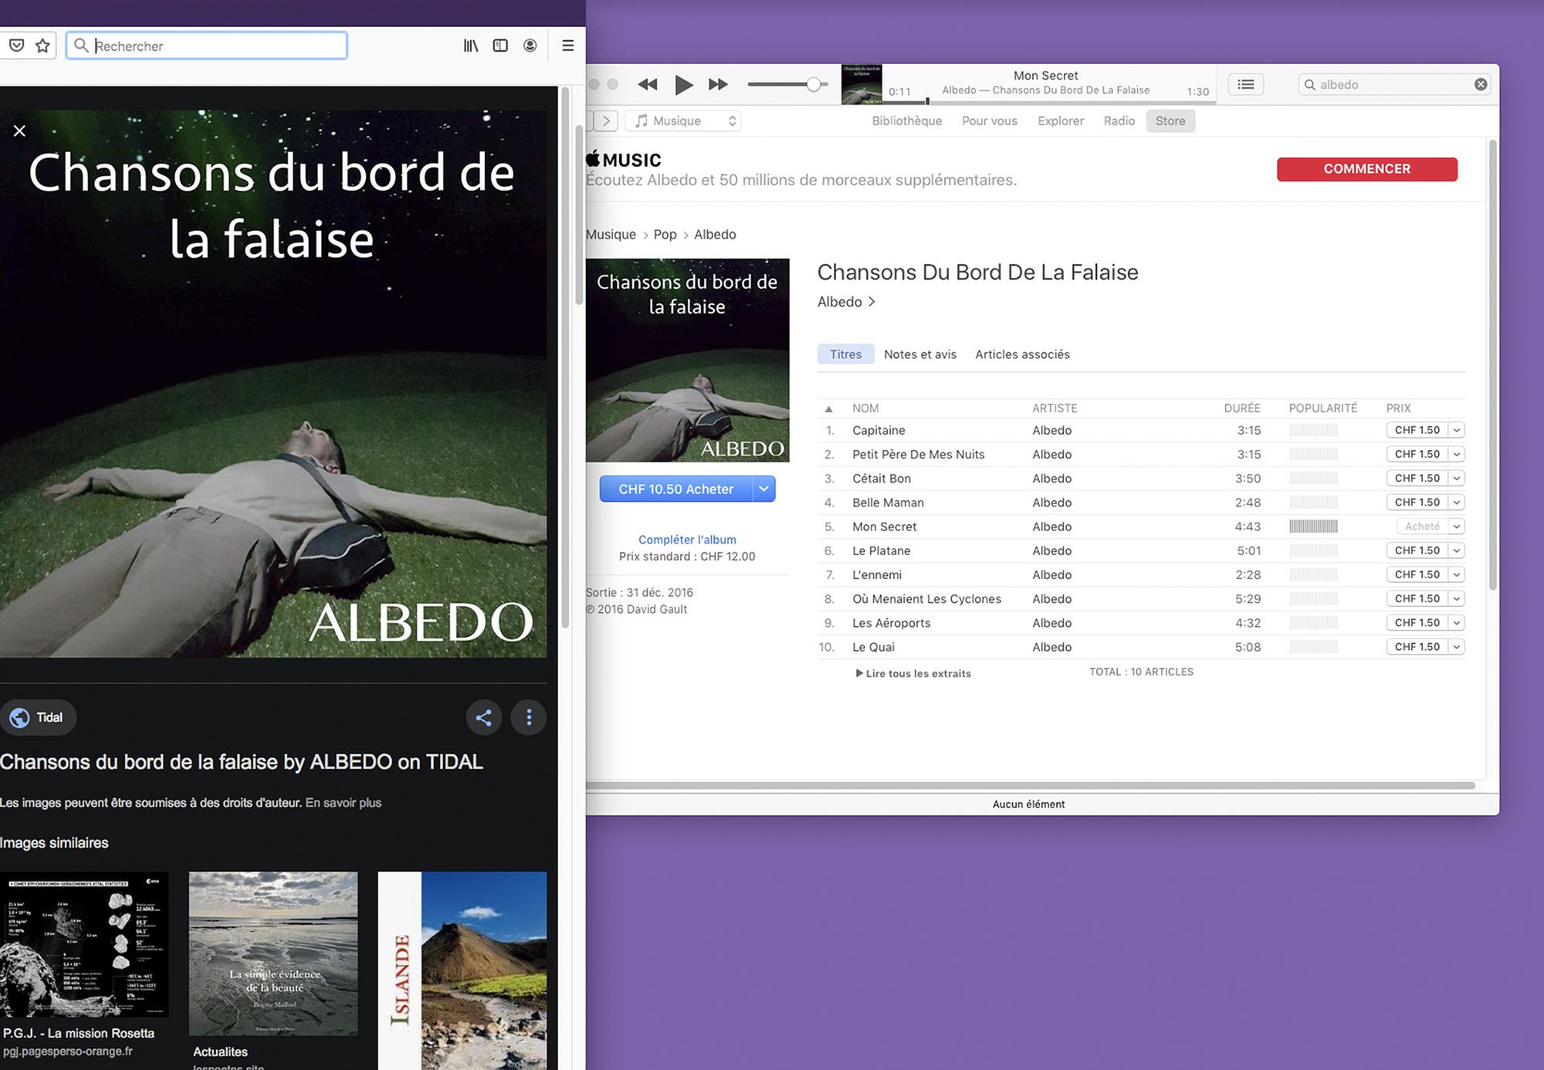Open Firefox hamburger menu
1544x1070 pixels.
[x=567, y=46]
